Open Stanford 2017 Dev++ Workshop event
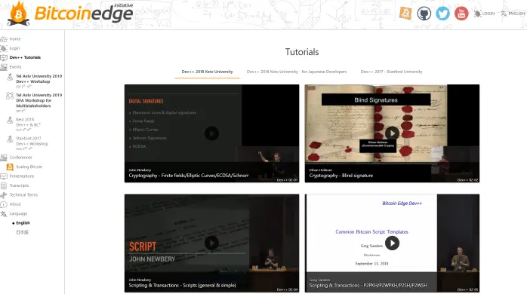Screen dimensions: 527x294 [x=32, y=141]
